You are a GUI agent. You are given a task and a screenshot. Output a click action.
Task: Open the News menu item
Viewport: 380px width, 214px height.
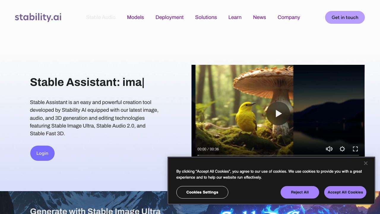[x=259, y=17]
